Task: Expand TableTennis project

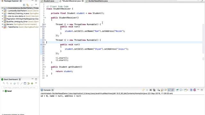Action: point(2,27)
